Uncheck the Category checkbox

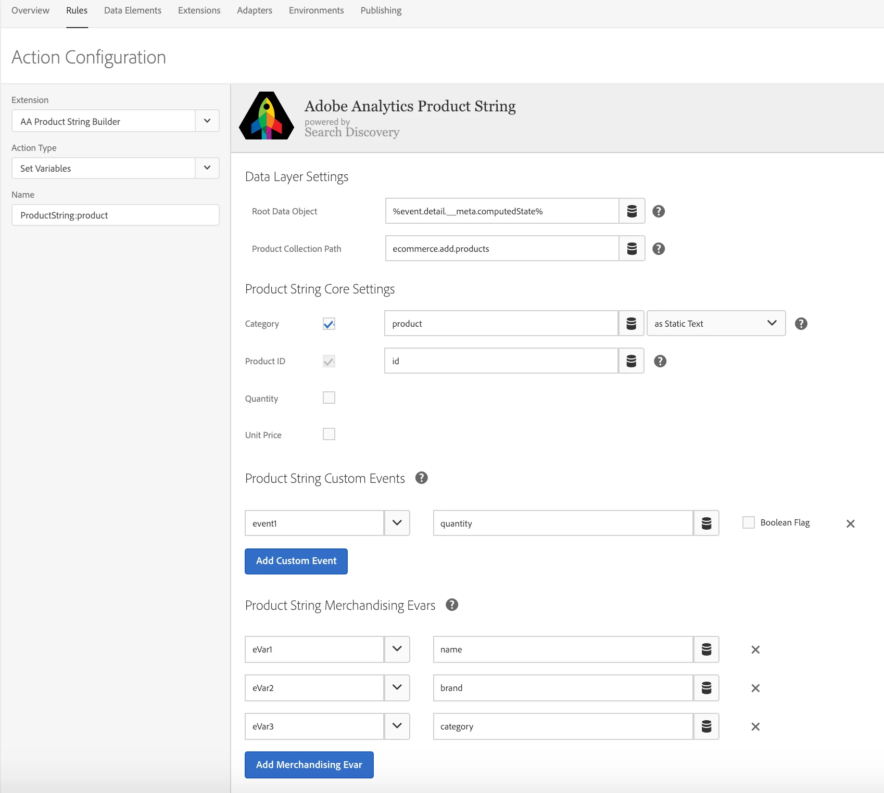pyautogui.click(x=329, y=324)
